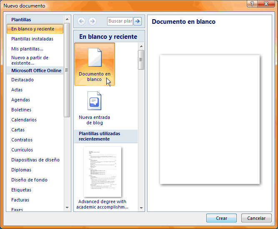Open Mis plantillas... option
This screenshot has height=229, width=278.
pyautogui.click(x=27, y=49)
